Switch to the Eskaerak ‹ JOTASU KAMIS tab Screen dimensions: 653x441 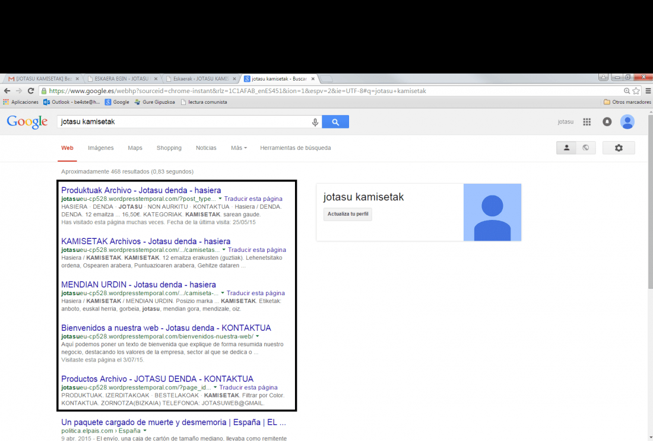pyautogui.click(x=201, y=79)
